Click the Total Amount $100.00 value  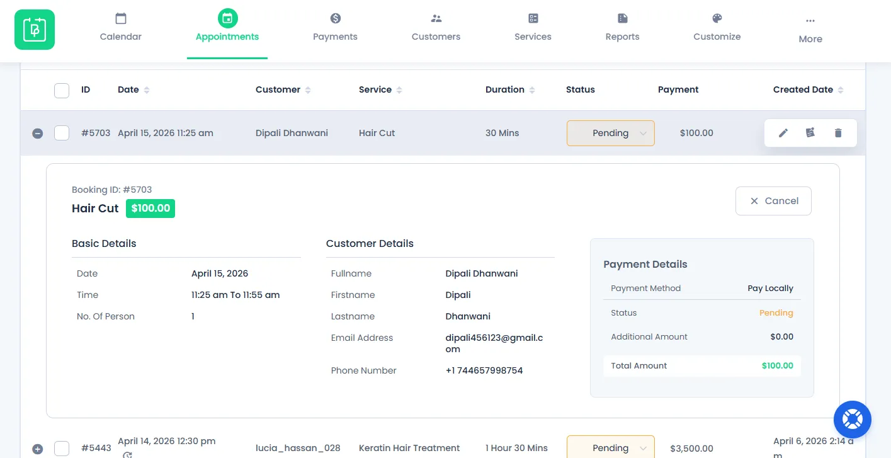click(778, 365)
